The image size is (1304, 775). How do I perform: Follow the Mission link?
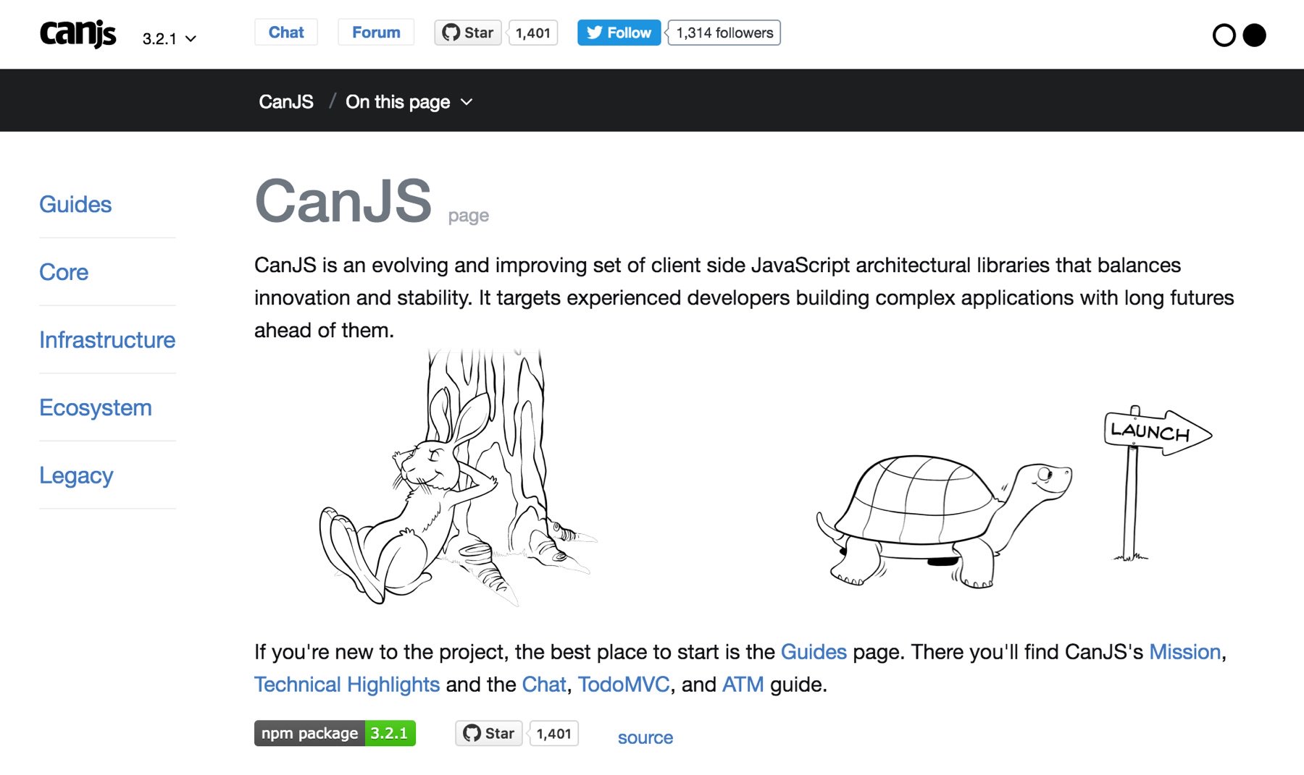pyautogui.click(x=1185, y=652)
